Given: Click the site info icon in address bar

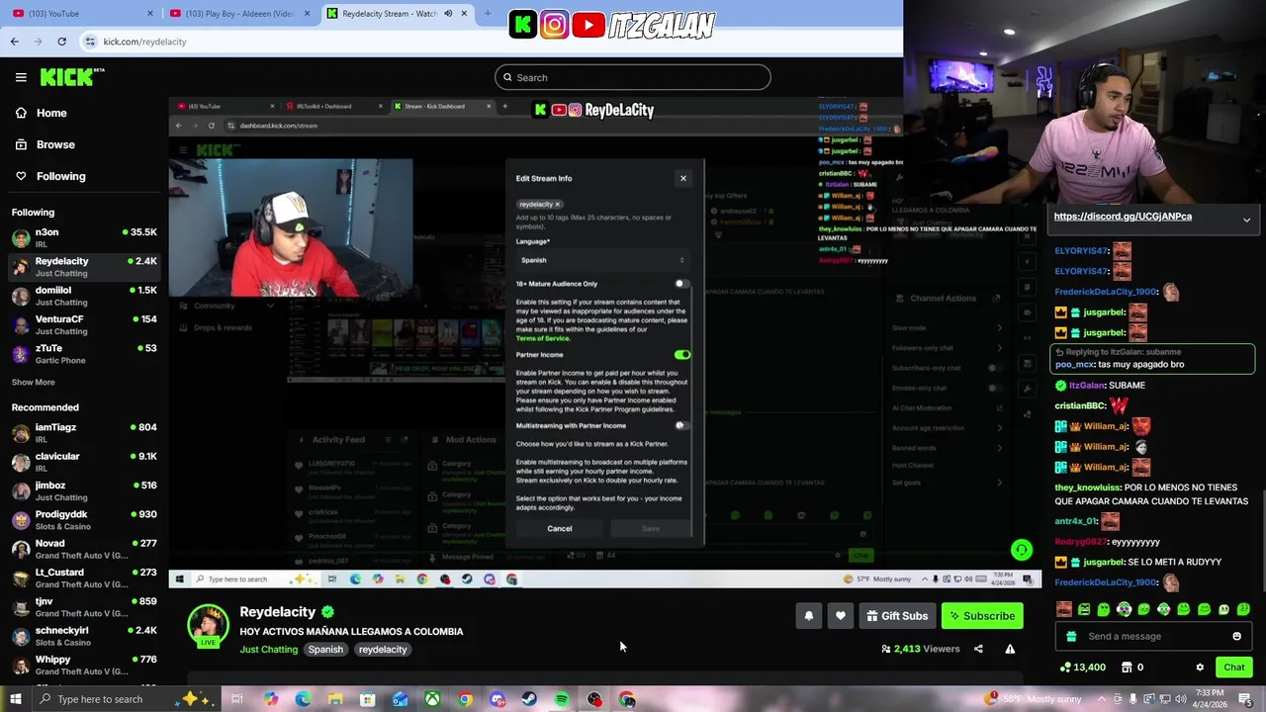Looking at the screenshot, I should pyautogui.click(x=90, y=42).
